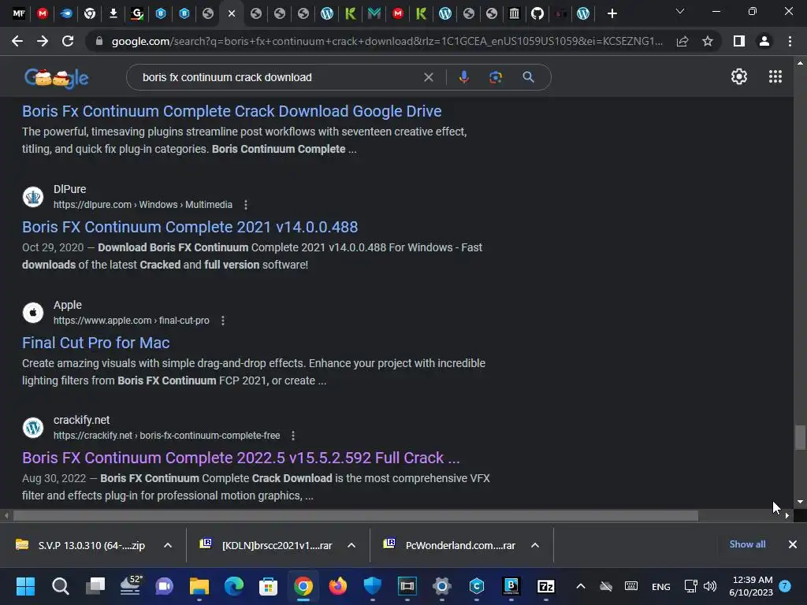Switch to the MF tab
The height and width of the screenshot is (605, 807).
point(19,13)
